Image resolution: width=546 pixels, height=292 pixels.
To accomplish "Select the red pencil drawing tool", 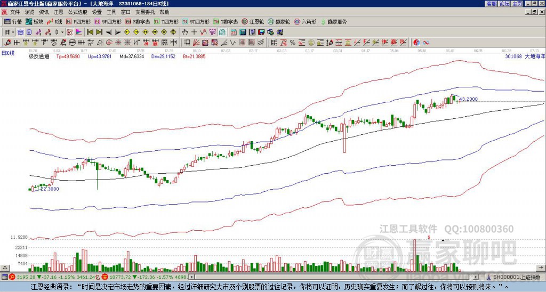I will tap(7, 43).
